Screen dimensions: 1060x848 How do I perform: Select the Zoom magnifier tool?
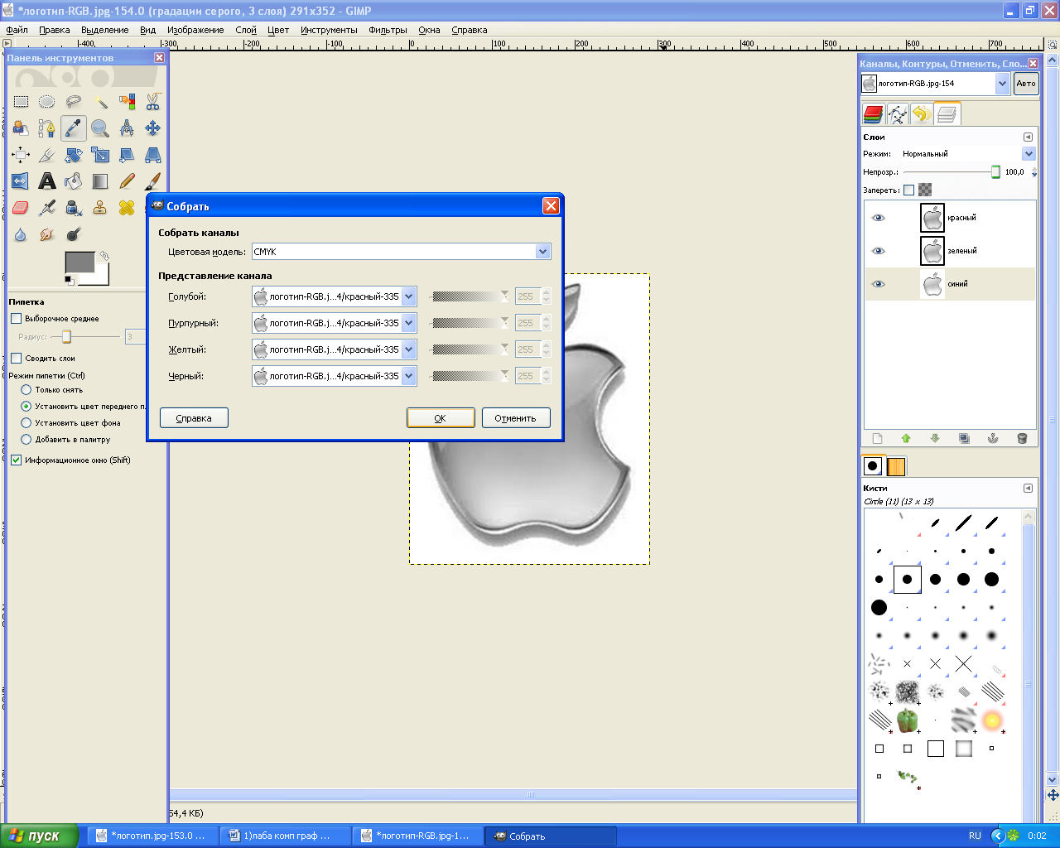tap(100, 128)
